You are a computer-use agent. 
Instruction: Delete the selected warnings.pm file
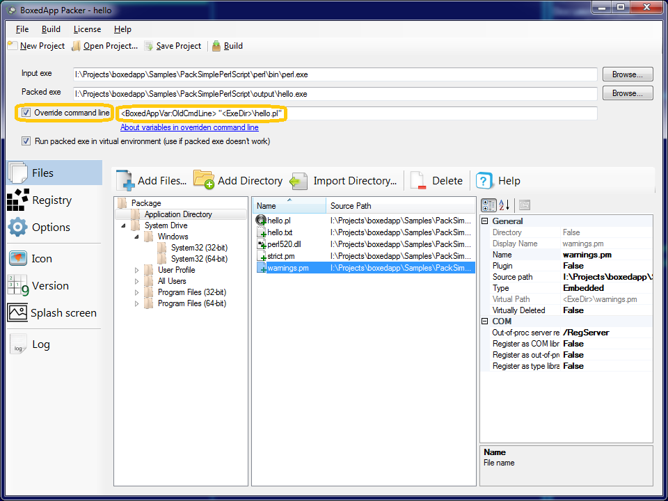417,180
